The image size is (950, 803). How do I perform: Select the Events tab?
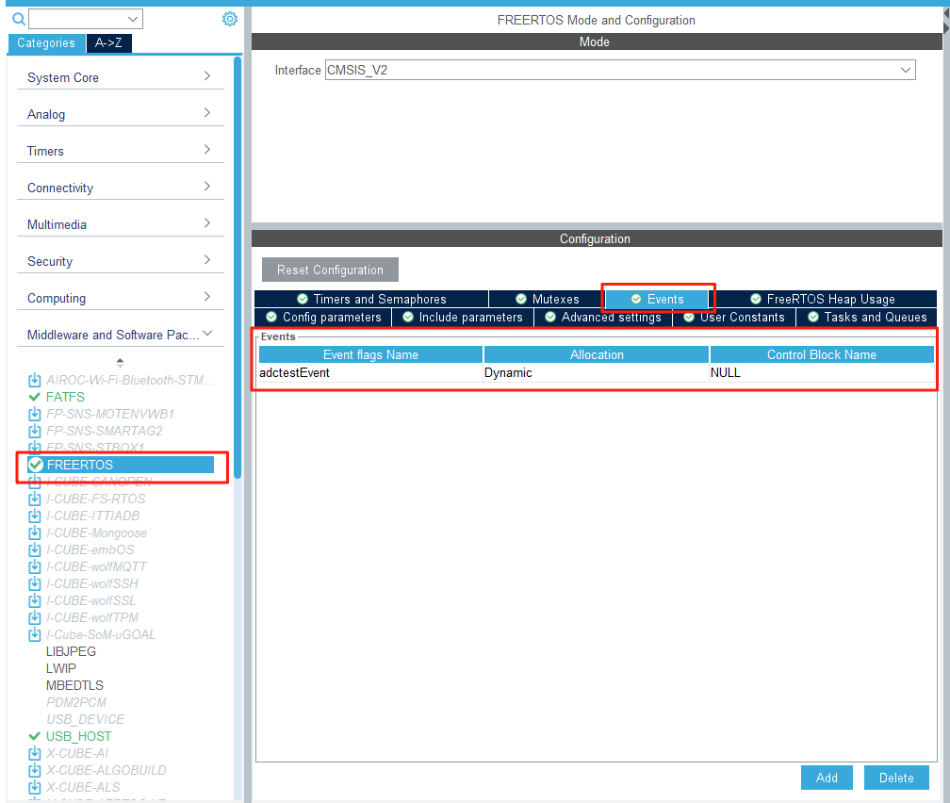pyautogui.click(x=657, y=299)
